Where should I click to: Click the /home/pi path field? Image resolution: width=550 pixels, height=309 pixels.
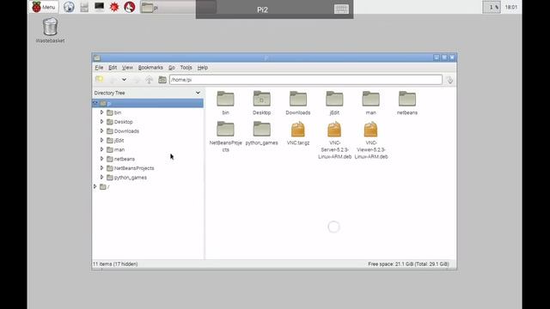(306, 80)
